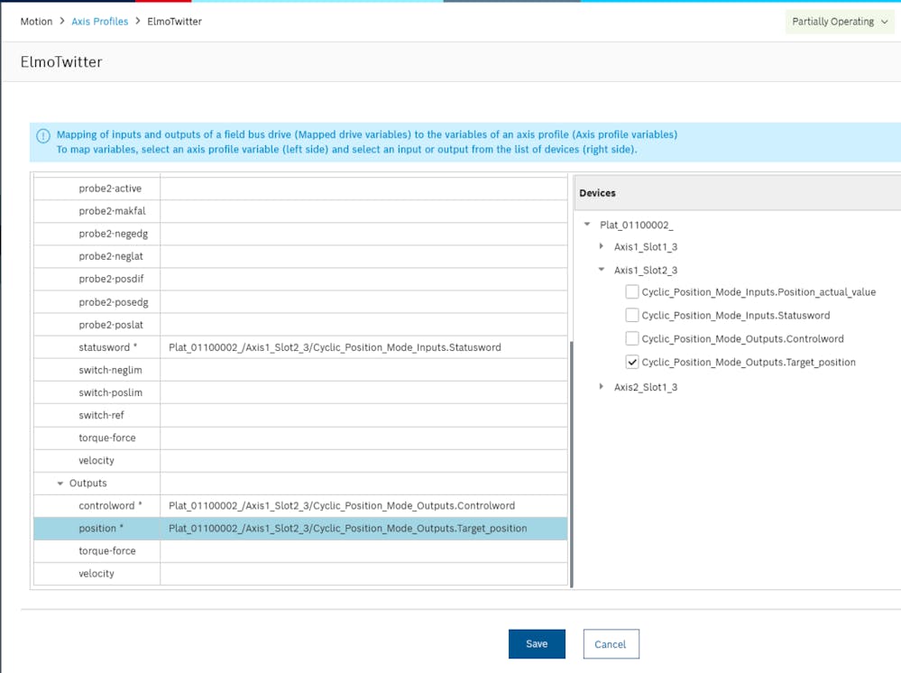
Task: Go to Axis Profiles breadcrumb link
Action: 99,22
